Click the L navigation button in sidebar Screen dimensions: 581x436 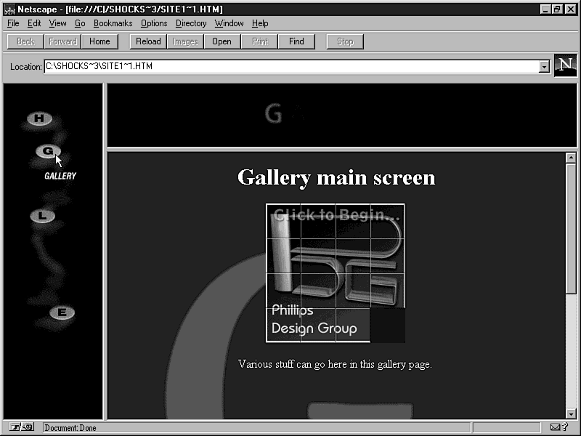pyautogui.click(x=43, y=216)
